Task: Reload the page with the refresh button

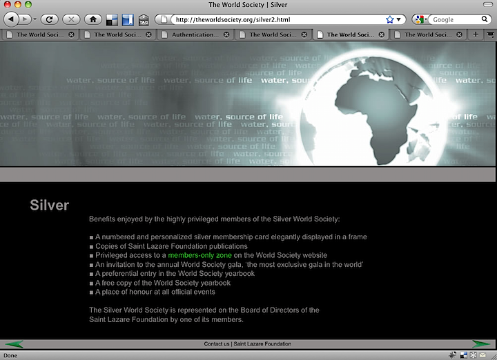Action: [49, 19]
